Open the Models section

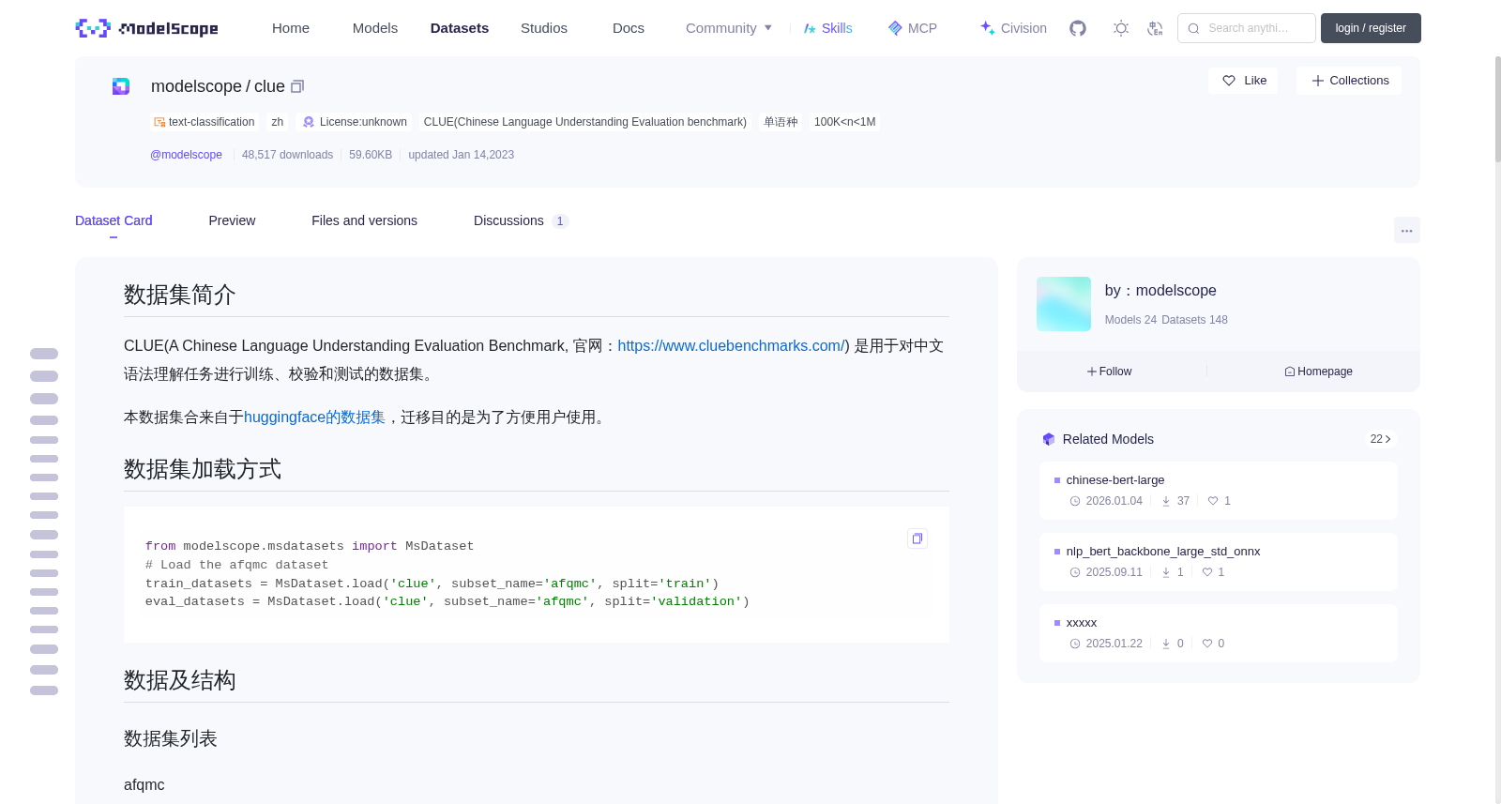[375, 28]
